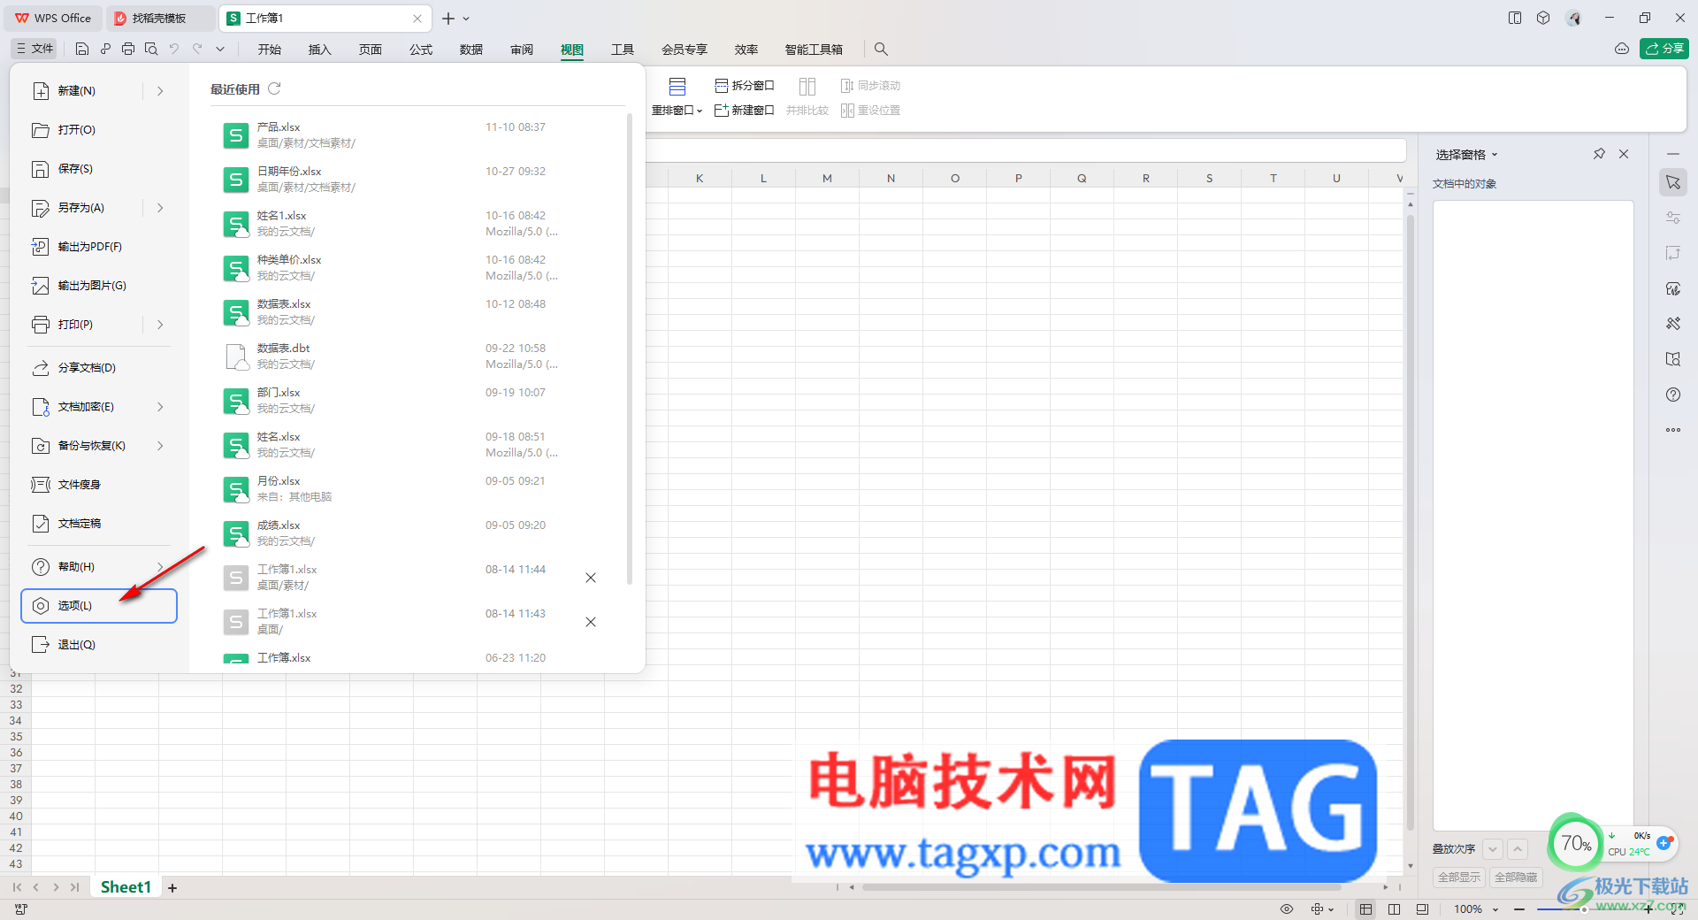Open the search magnifier in ribbon tabs
The image size is (1698, 920).
coord(881,50)
